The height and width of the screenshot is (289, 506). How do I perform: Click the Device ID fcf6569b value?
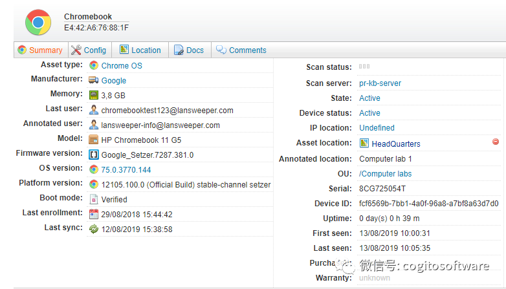point(428,204)
